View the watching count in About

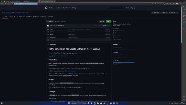[x=117, y=35]
